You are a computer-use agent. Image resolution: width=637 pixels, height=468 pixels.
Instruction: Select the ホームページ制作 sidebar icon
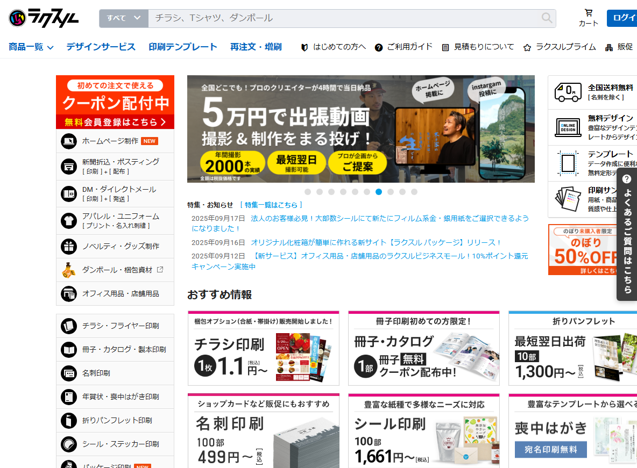point(69,141)
